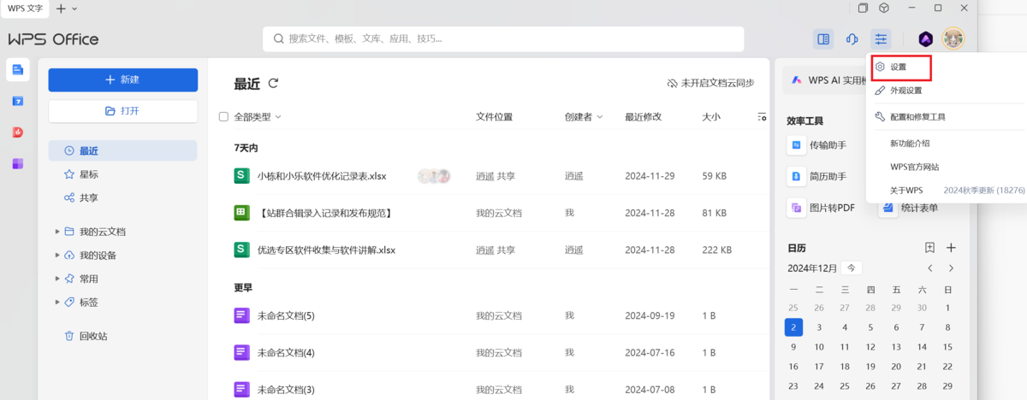
Task: Expand 我的设备 tree node
Action: pos(58,255)
